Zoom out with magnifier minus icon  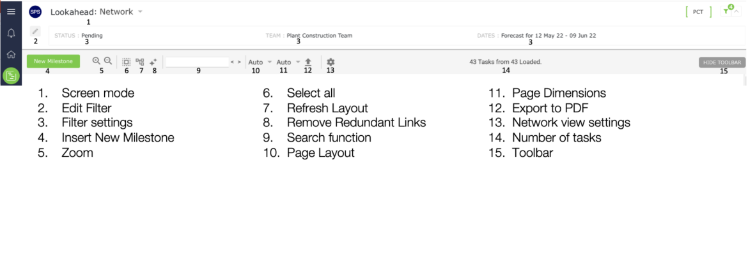coord(108,61)
